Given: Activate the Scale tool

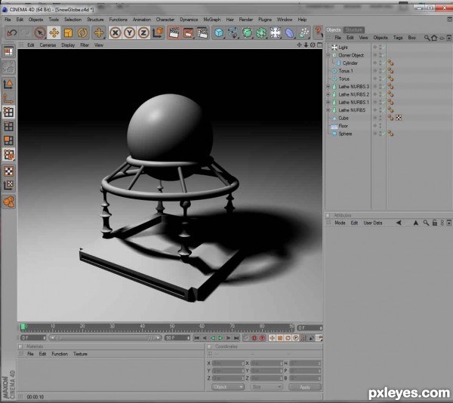Looking at the screenshot, I should 68,33.
